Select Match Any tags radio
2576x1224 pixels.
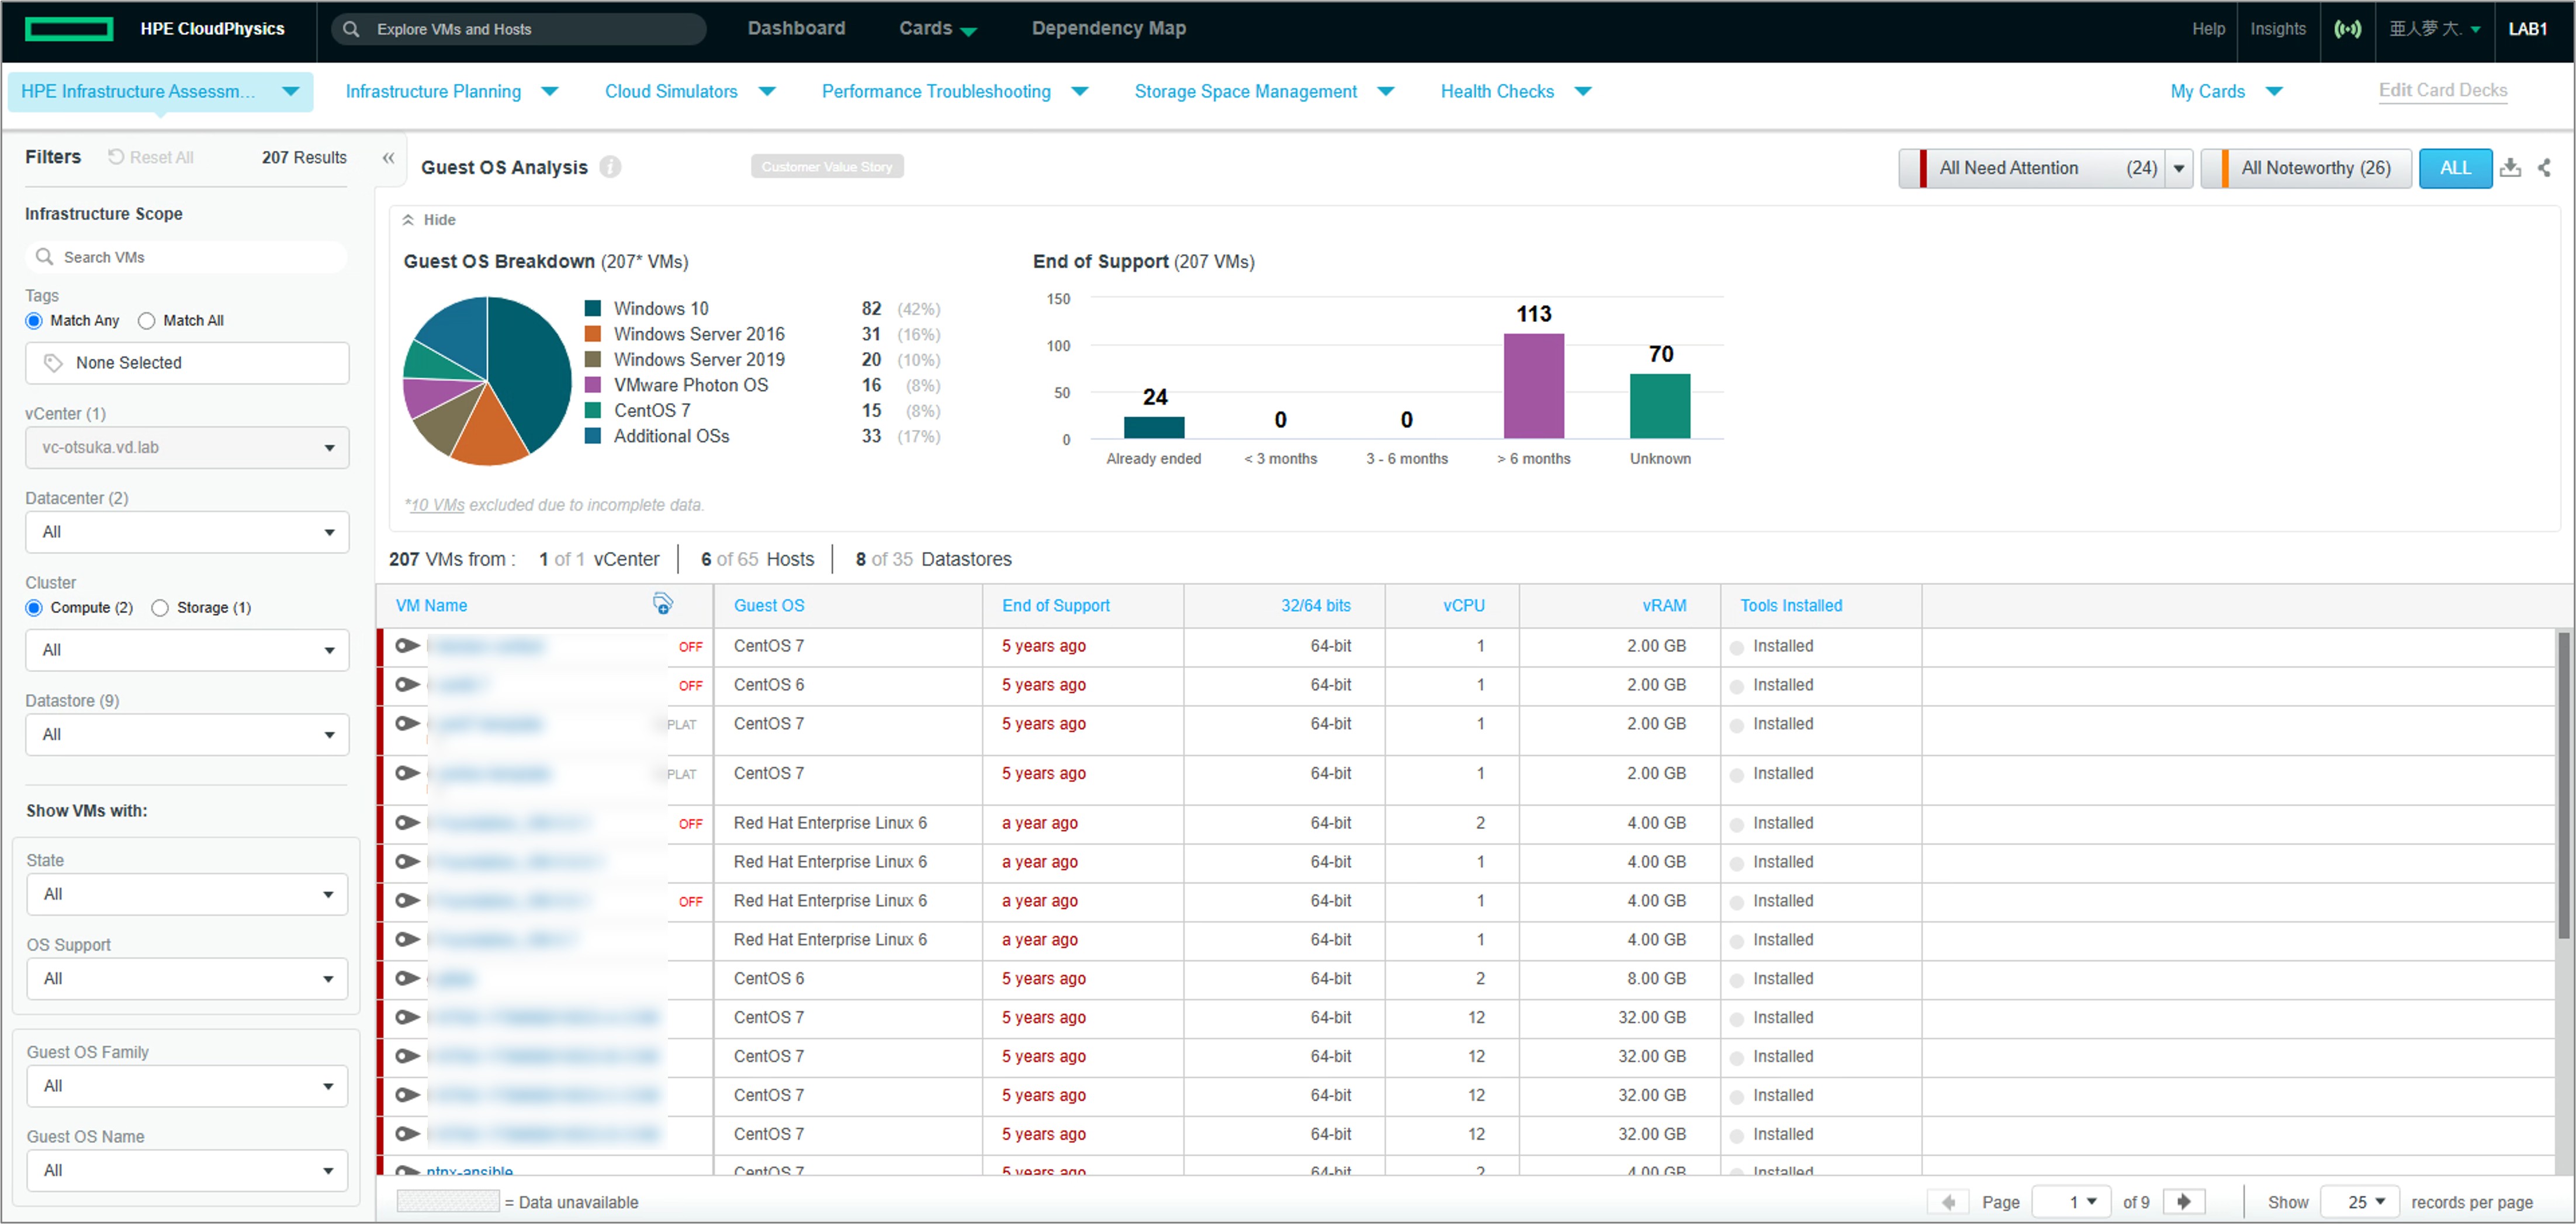(34, 321)
